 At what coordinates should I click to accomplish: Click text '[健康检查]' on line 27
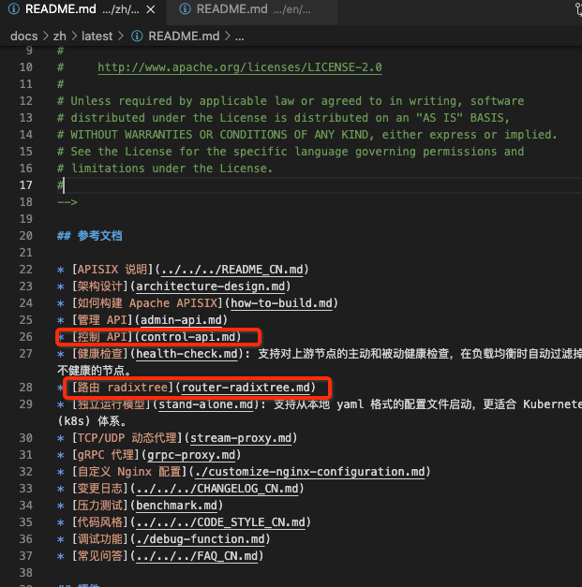(100, 354)
